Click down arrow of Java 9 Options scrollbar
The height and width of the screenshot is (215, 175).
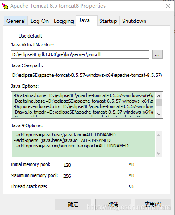click(x=159, y=154)
